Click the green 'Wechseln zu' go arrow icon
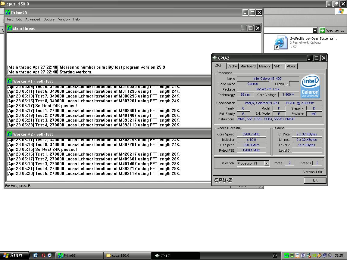The height and width of the screenshot is (260, 347). 322,30
